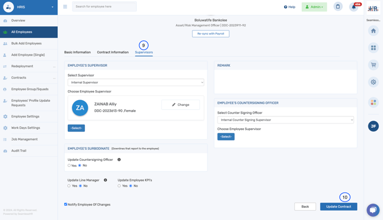Open notifications bell icon

click(x=354, y=7)
